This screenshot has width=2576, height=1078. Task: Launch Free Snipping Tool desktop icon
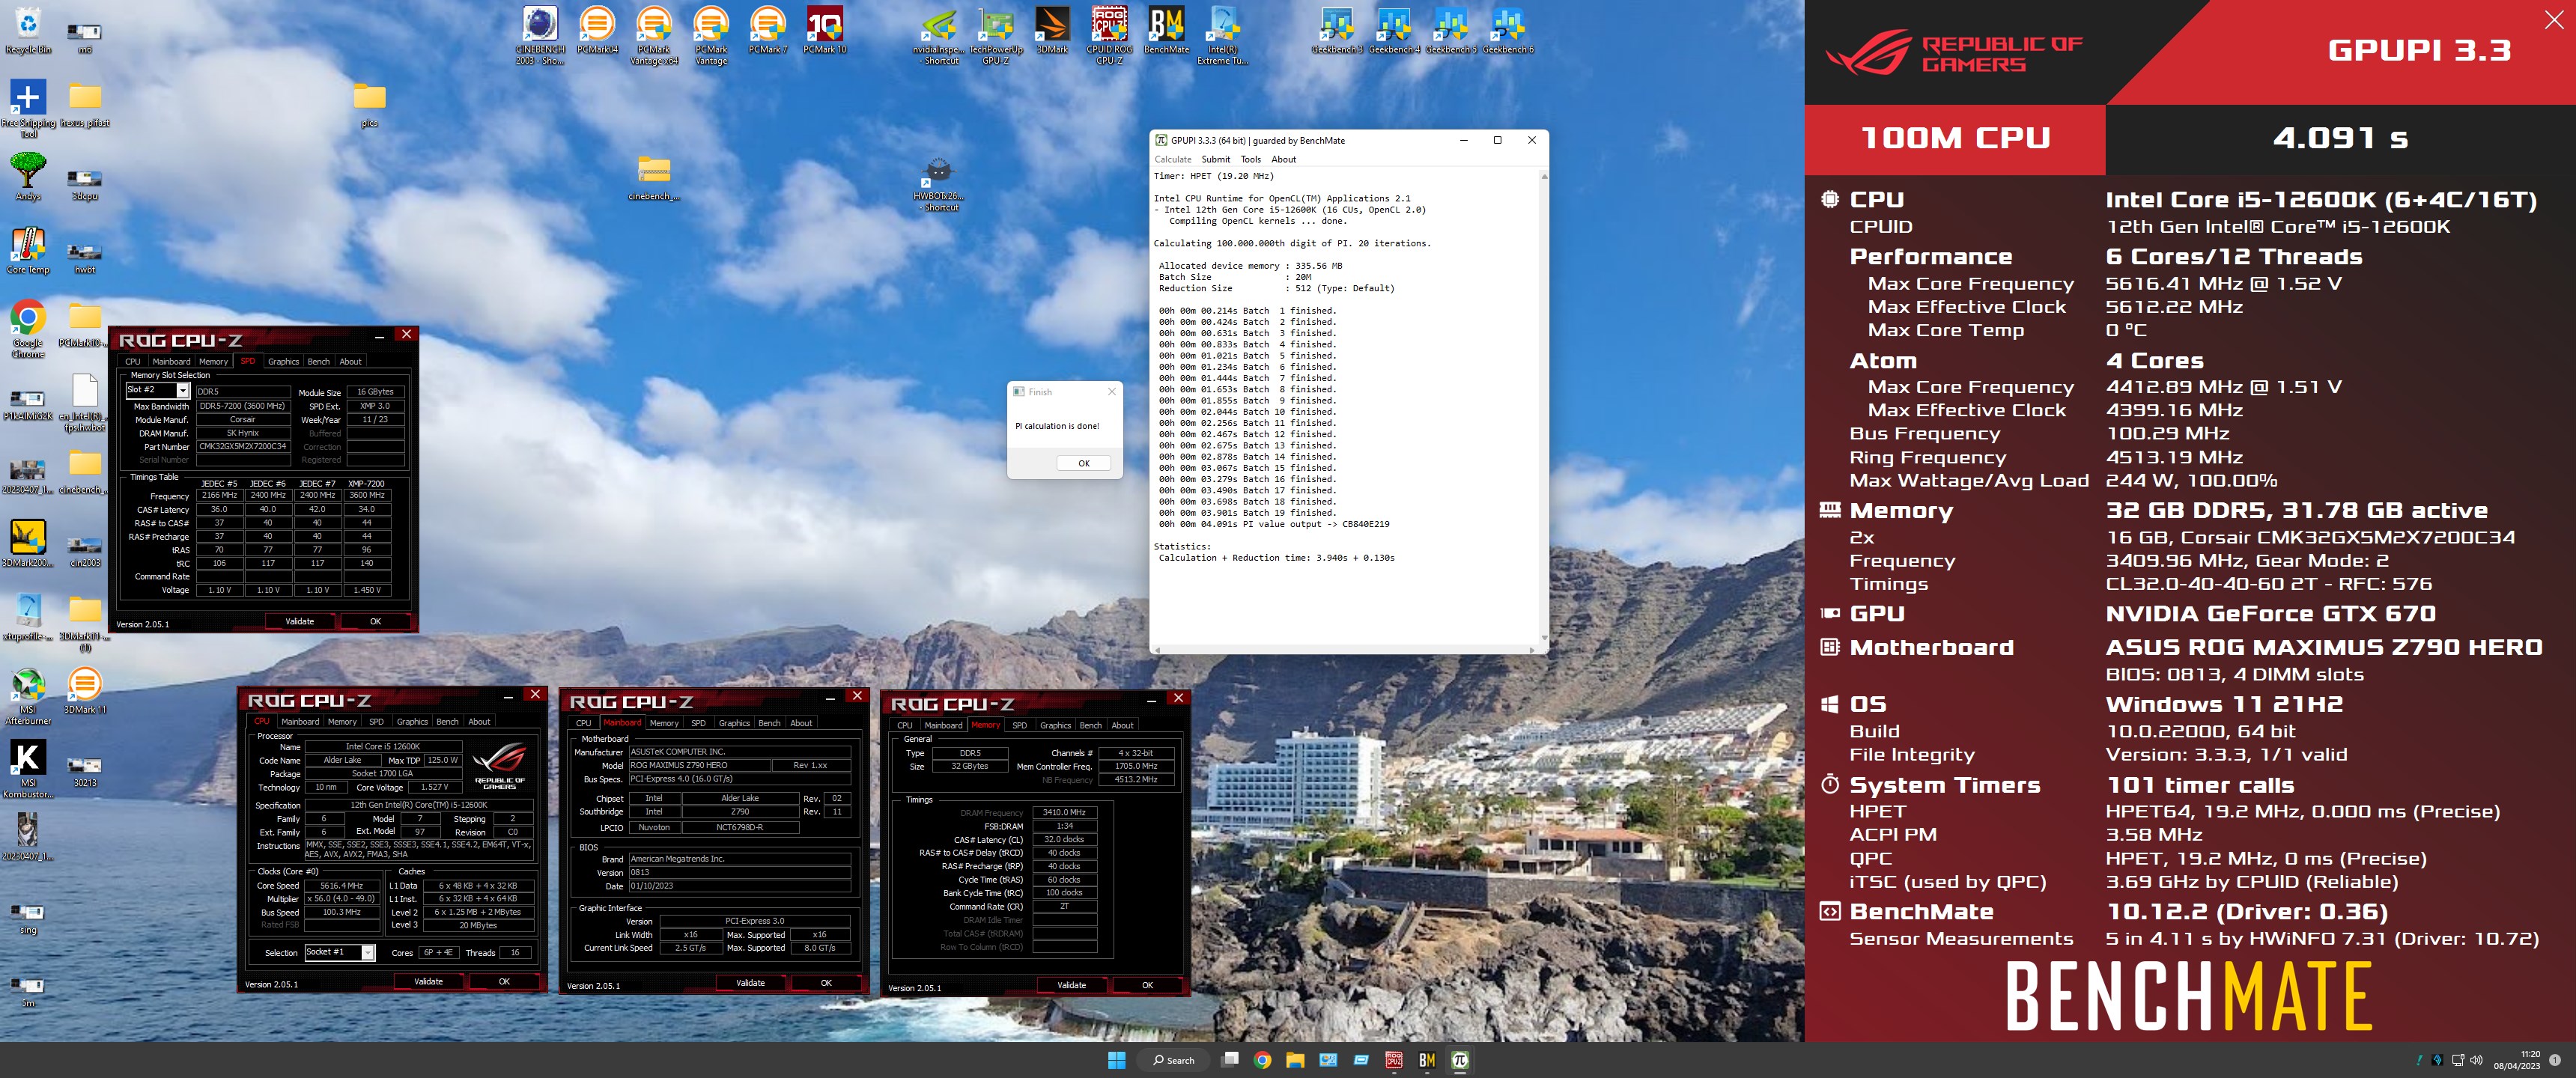pyautogui.click(x=28, y=108)
